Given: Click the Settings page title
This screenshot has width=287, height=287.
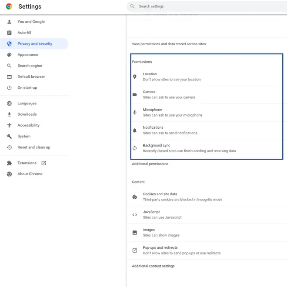Looking at the screenshot, I should [x=30, y=7].
